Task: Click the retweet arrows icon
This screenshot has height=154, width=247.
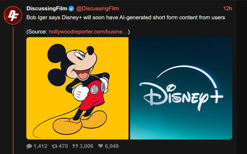Action: [55, 146]
